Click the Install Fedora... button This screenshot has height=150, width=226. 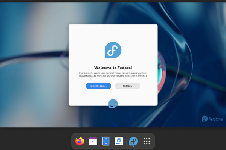[x=98, y=86]
